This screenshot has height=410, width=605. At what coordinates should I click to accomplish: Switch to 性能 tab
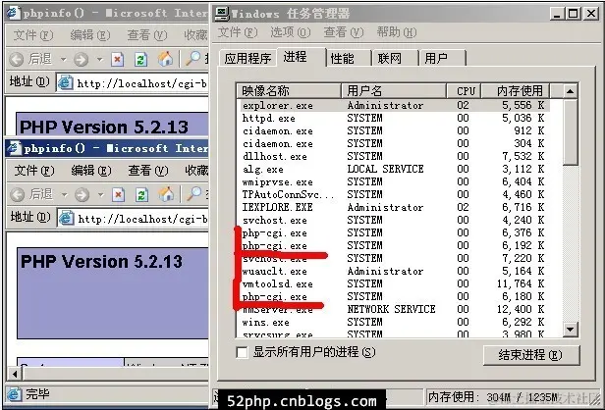349,59
